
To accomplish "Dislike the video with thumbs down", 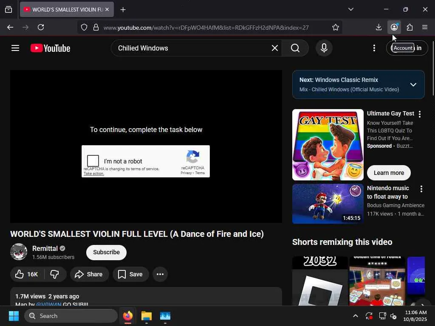I will tap(55, 274).
